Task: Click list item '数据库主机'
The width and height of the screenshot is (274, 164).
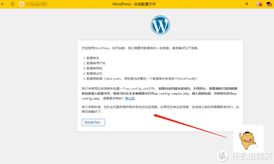Action: [x=95, y=73]
